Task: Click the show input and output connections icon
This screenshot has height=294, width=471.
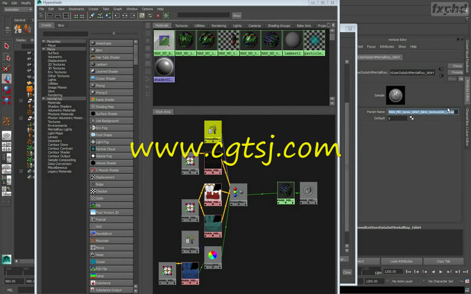Action: (x=125, y=15)
